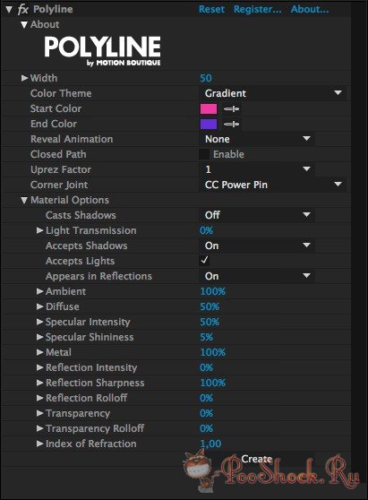Expand the Reflection Intensity property
This screenshot has width=368, height=500.
(39, 367)
